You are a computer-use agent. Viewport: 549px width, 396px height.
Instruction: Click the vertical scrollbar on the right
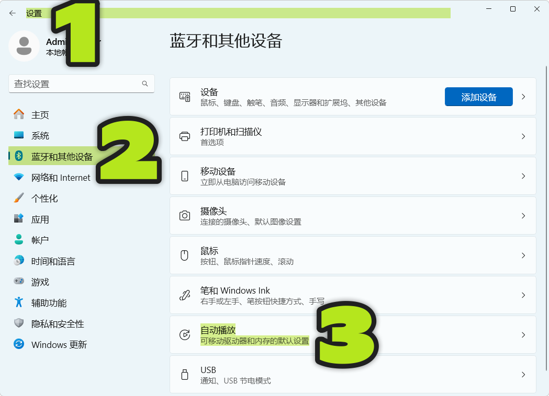coord(546,218)
